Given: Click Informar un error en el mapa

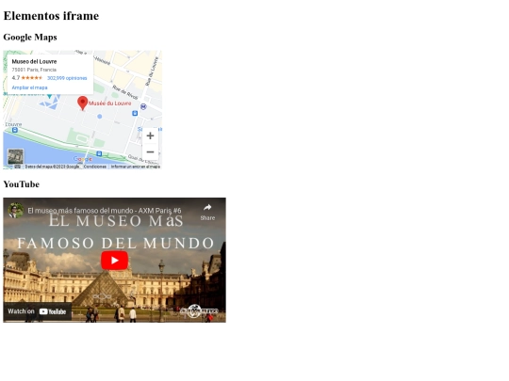Looking at the screenshot, I should (x=136, y=167).
